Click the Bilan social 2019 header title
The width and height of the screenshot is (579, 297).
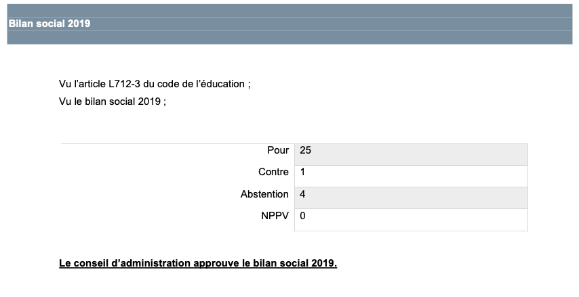(x=49, y=24)
